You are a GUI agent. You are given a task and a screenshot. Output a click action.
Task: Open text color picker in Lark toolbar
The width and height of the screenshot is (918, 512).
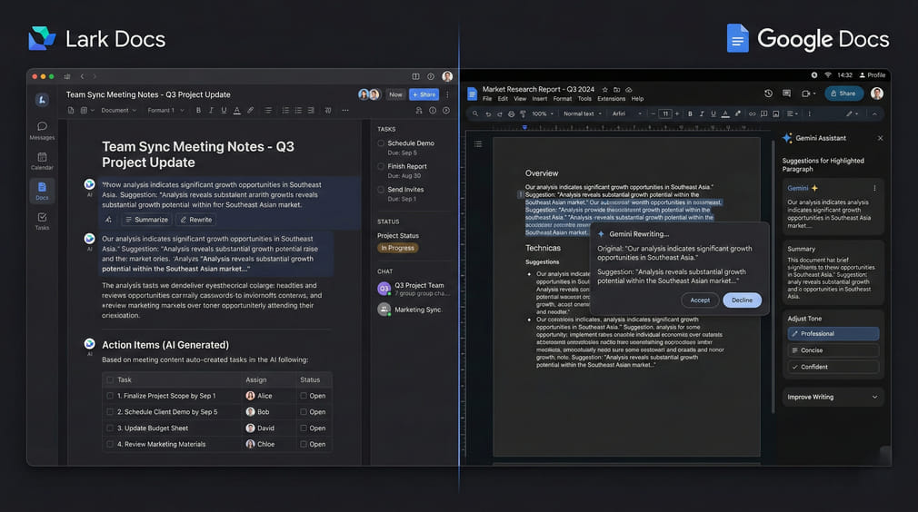pyautogui.click(x=236, y=110)
